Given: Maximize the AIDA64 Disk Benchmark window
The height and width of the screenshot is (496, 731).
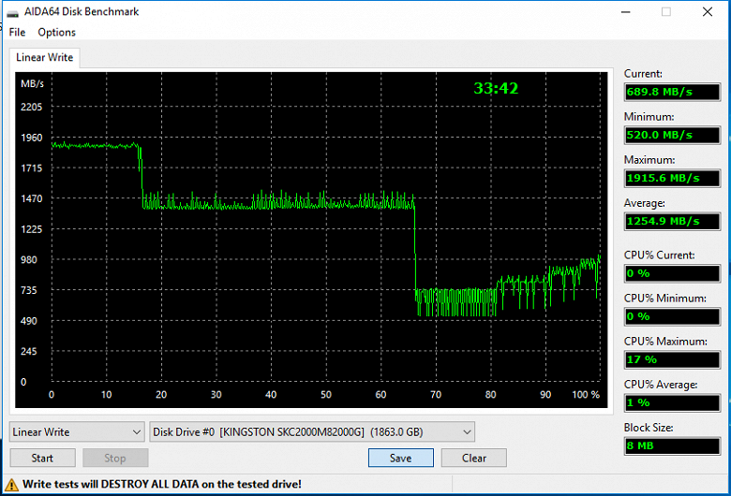Looking at the screenshot, I should [x=666, y=12].
